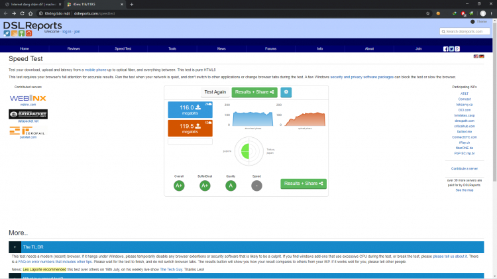
Task: Open the Join menu item
Action: click(x=418, y=48)
